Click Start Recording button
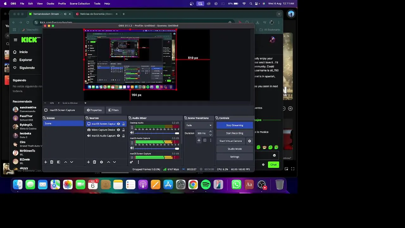Image resolution: width=405 pixels, height=228 pixels. tap(234, 133)
